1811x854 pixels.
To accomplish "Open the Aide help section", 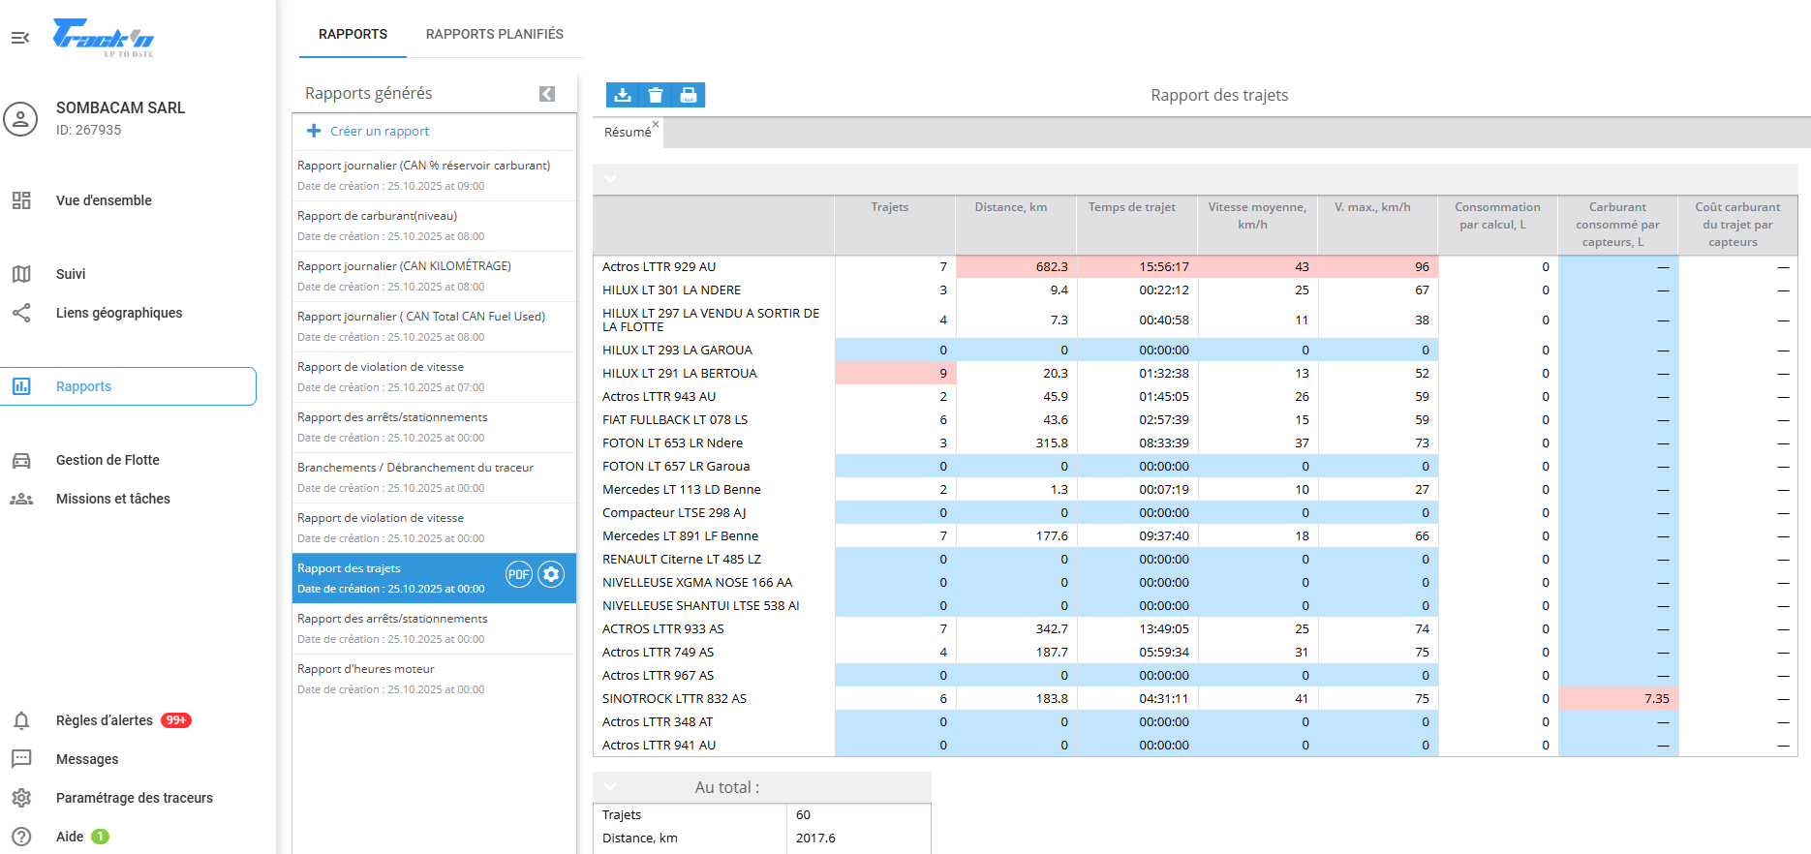I will (x=70, y=837).
